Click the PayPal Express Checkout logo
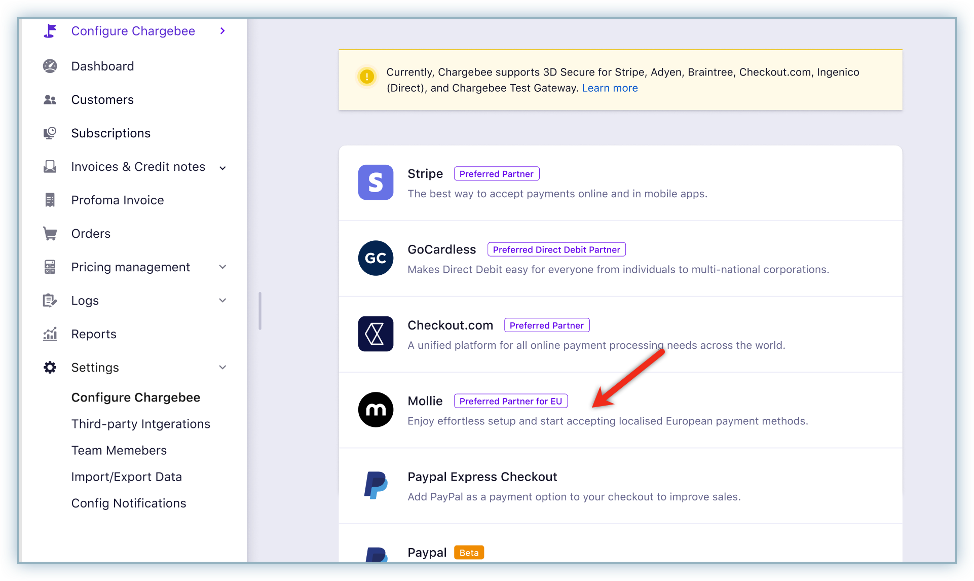 point(376,485)
